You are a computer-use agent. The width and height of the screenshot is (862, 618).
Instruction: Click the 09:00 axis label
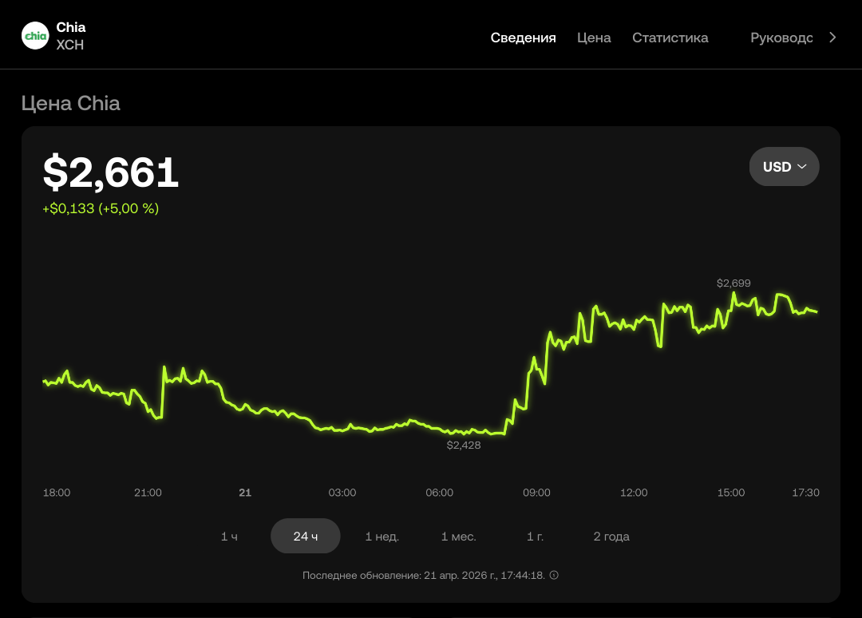click(536, 493)
